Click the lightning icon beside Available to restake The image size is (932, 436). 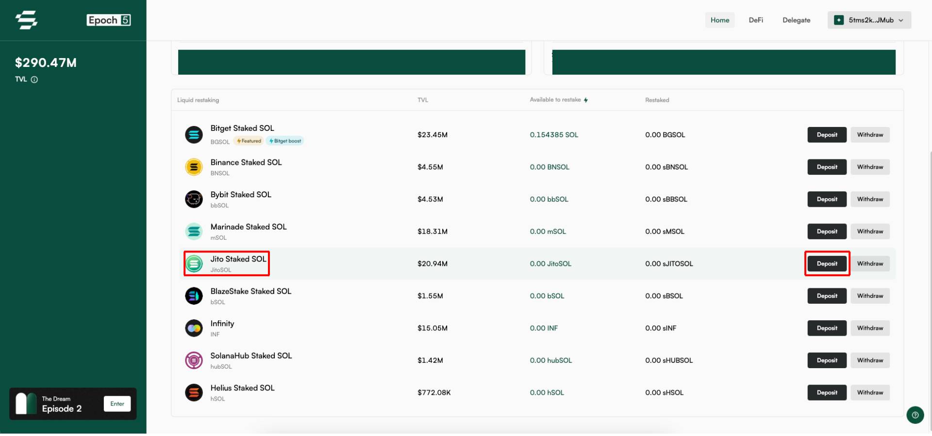(586, 100)
